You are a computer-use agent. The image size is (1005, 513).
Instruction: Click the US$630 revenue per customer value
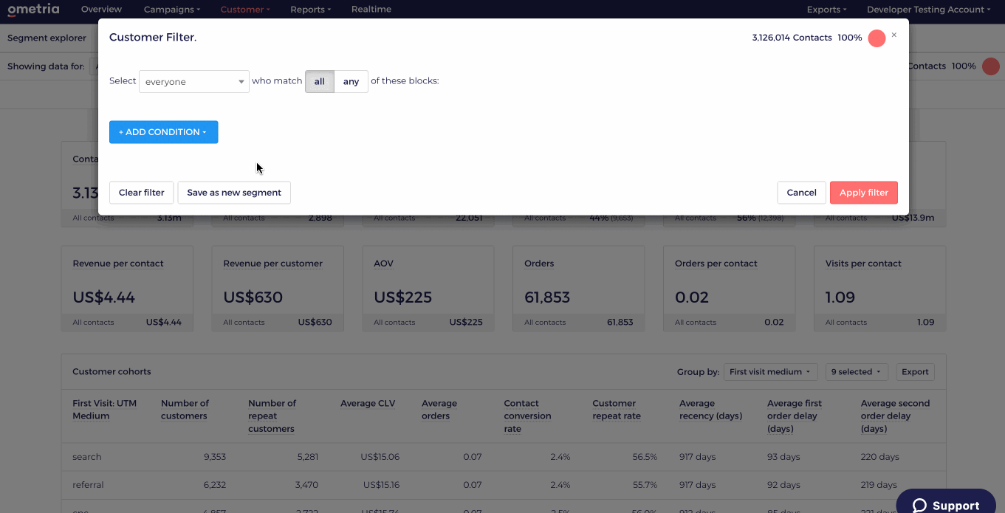253,297
